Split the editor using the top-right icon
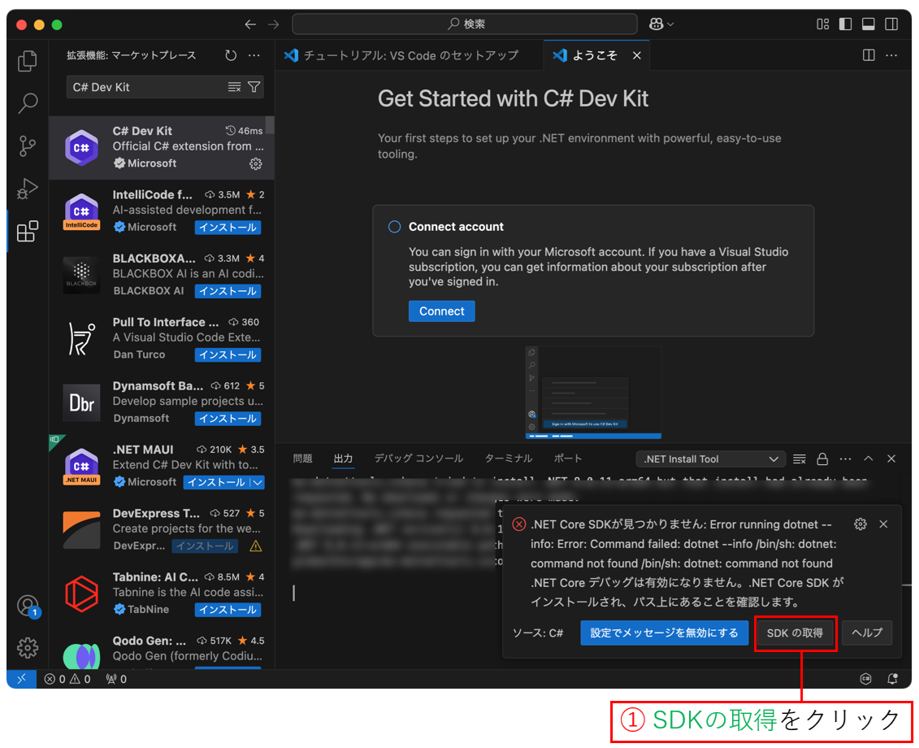 point(869,54)
